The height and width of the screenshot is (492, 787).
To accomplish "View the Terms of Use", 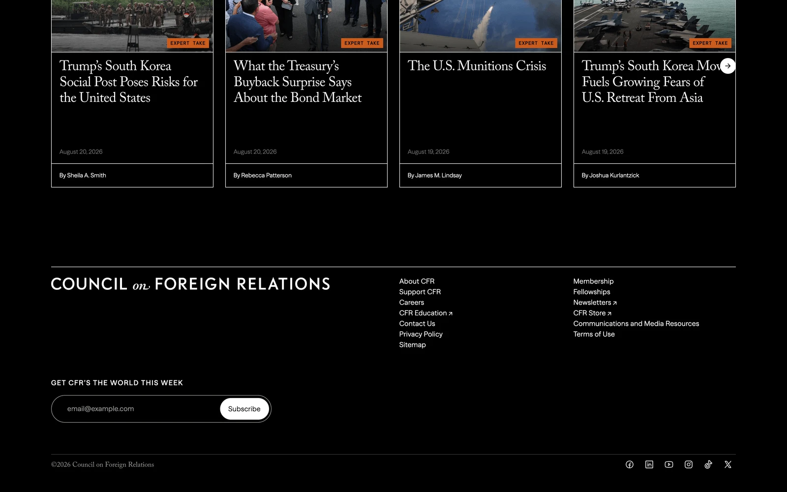I will [x=594, y=334].
